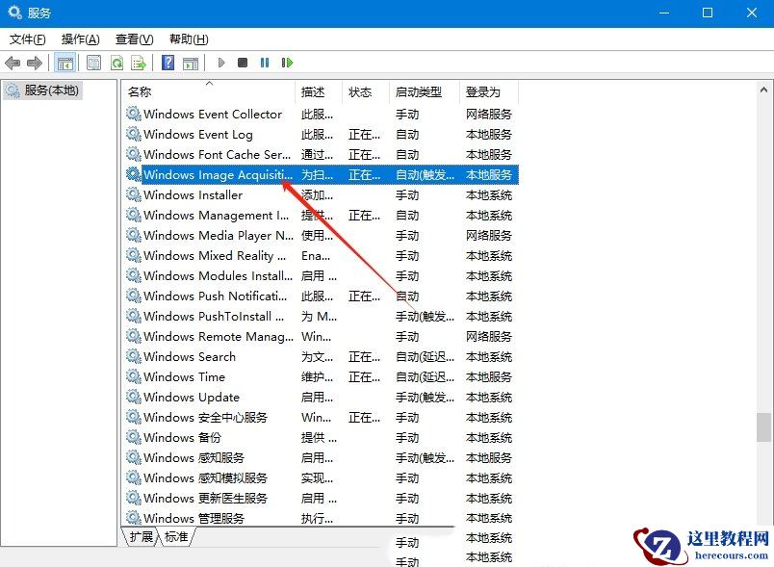Click the Forward navigation arrow

tap(34, 63)
